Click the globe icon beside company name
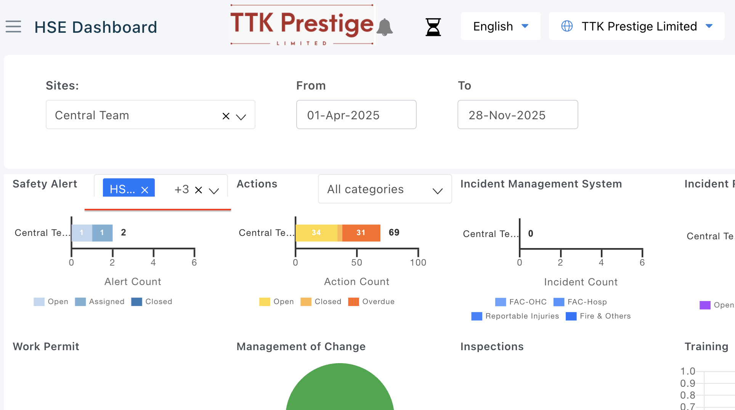The width and height of the screenshot is (735, 410). click(567, 26)
